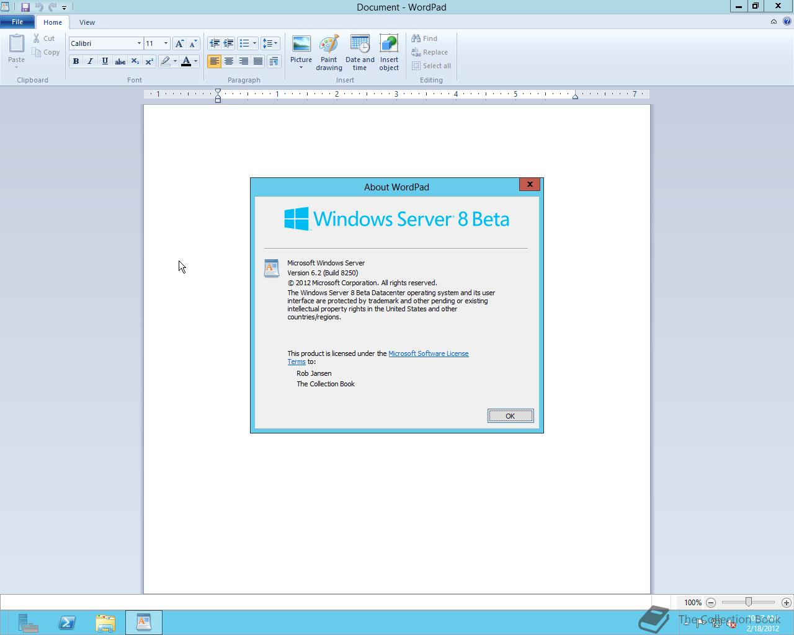794x635 pixels.
Task: Expand the highlight color dropdown arrow
Action: point(175,61)
